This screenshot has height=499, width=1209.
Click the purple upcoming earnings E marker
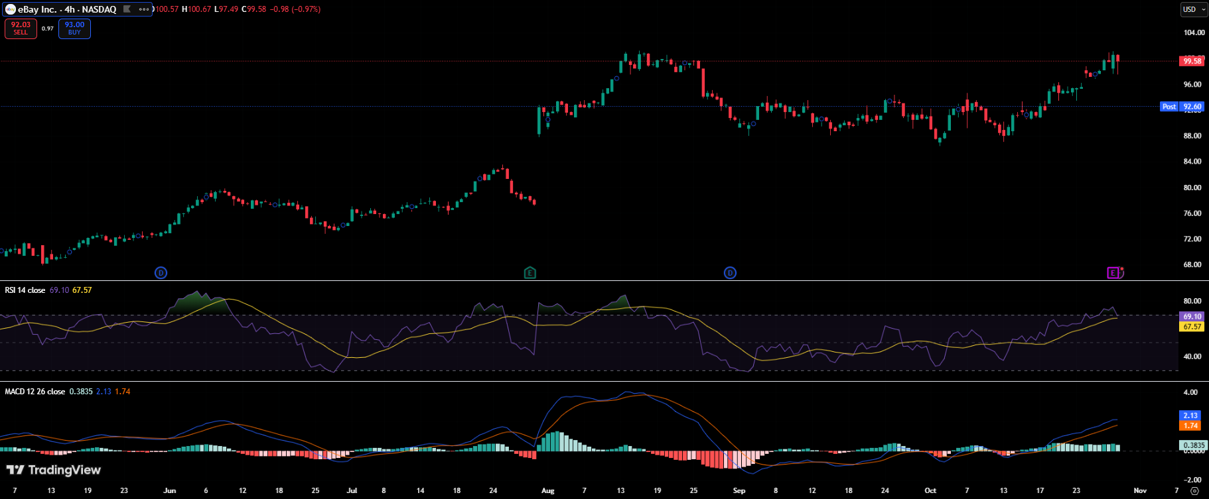(1113, 272)
